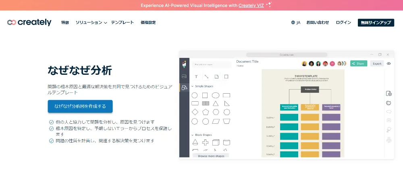Click なぜなぜ分析図を作成する button
This screenshot has width=403, height=170.
(80, 106)
